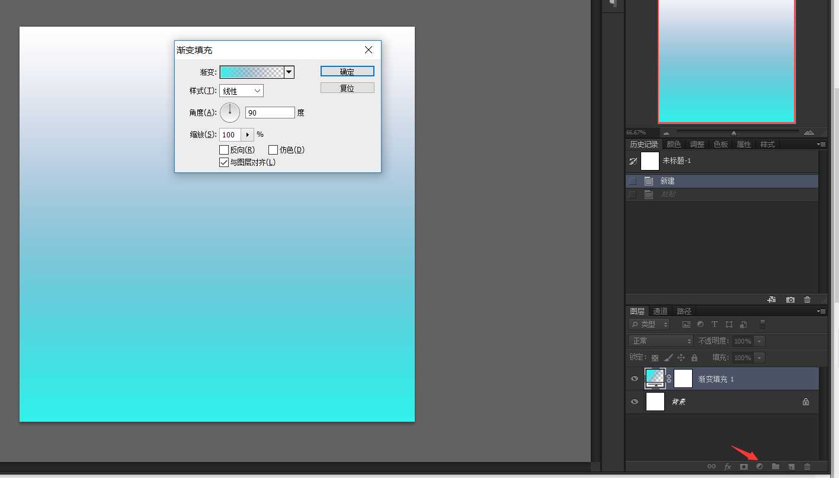839x478 pixels.
Task: Hide the 背景 layer via eye icon
Action: pyautogui.click(x=635, y=402)
